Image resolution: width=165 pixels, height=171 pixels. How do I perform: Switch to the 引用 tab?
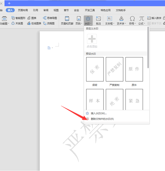36,10
